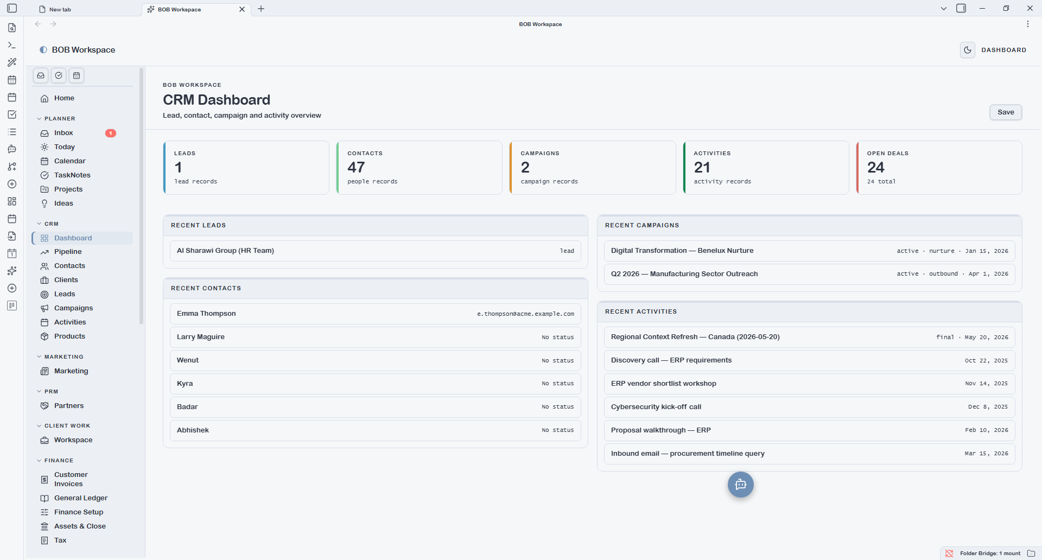Click the calendar icon showing number 1
This screenshot has height=560, width=1042.
12,253
